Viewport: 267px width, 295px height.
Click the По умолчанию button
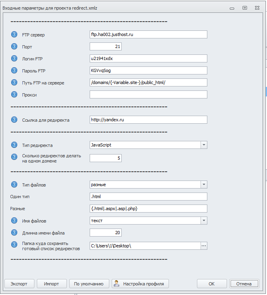tap(89, 284)
